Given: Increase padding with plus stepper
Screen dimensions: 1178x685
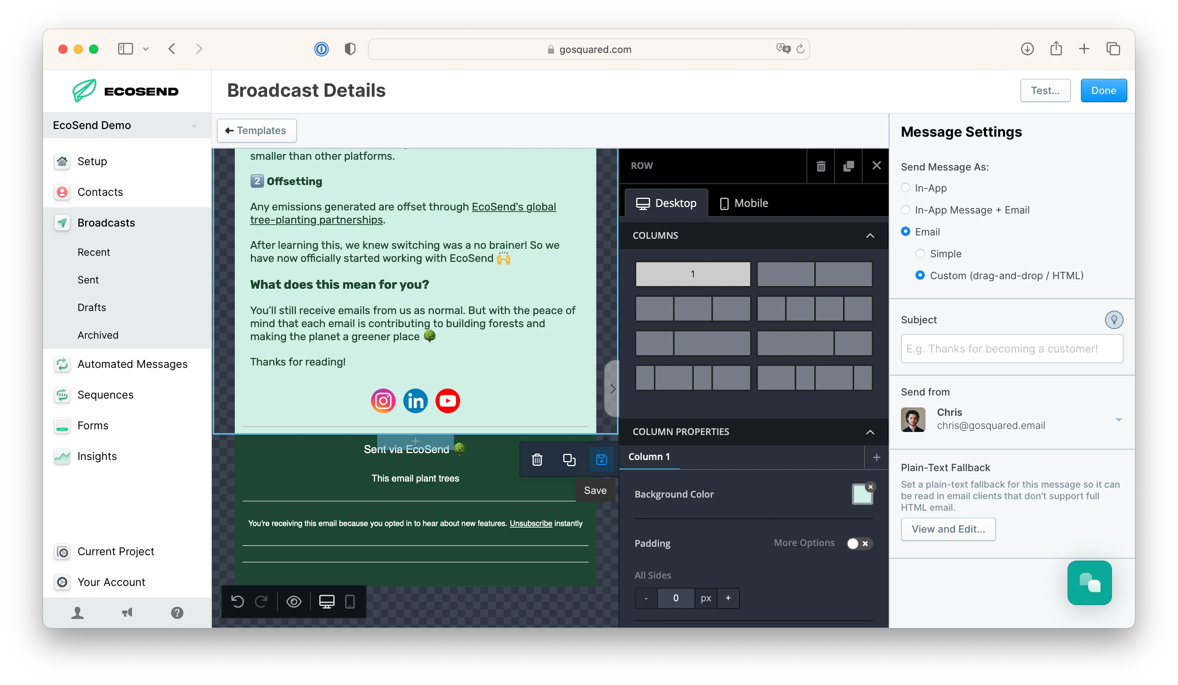Looking at the screenshot, I should tap(728, 599).
